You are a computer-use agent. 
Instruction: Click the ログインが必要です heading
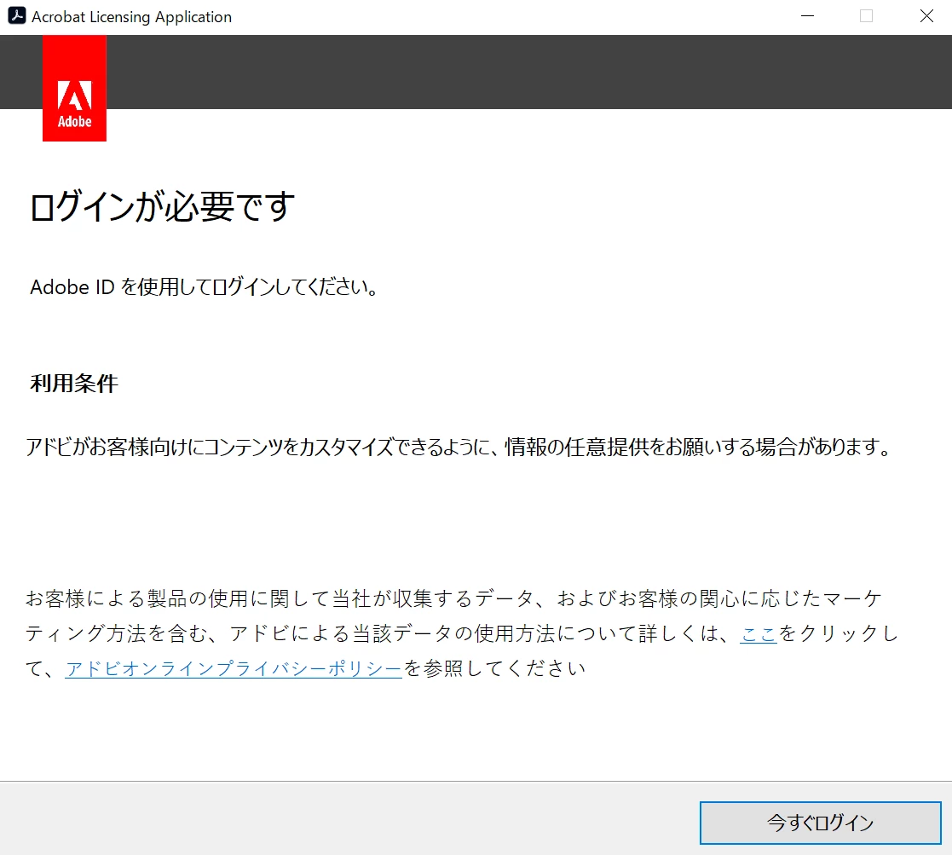point(162,206)
